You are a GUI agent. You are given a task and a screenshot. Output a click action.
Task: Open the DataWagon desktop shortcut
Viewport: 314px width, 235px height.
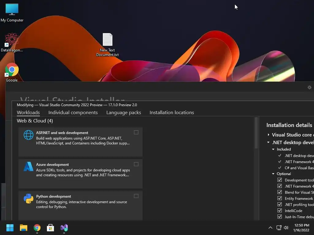[x=12, y=43]
